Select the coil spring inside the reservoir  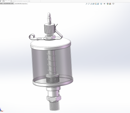[52, 63]
